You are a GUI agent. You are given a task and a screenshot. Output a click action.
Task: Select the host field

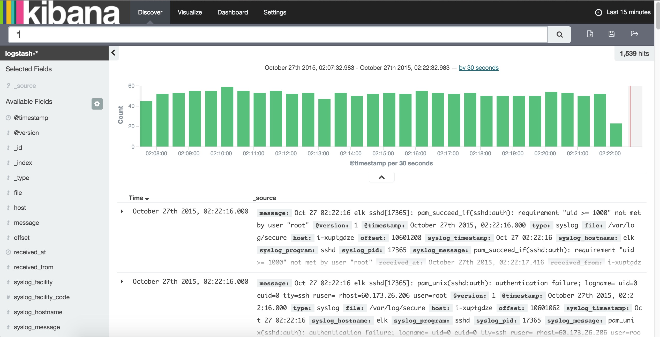(x=20, y=208)
